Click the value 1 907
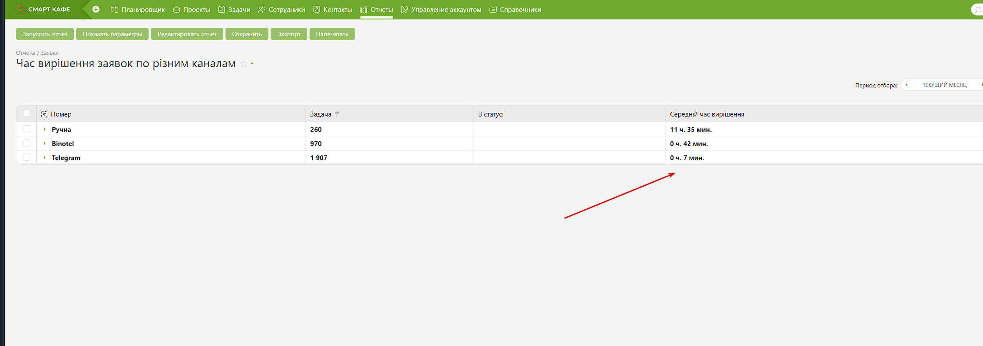This screenshot has width=983, height=346. point(318,158)
